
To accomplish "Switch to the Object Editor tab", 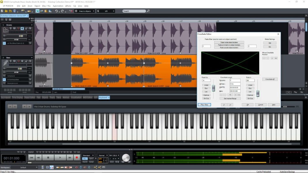I will tap(30, 98).
